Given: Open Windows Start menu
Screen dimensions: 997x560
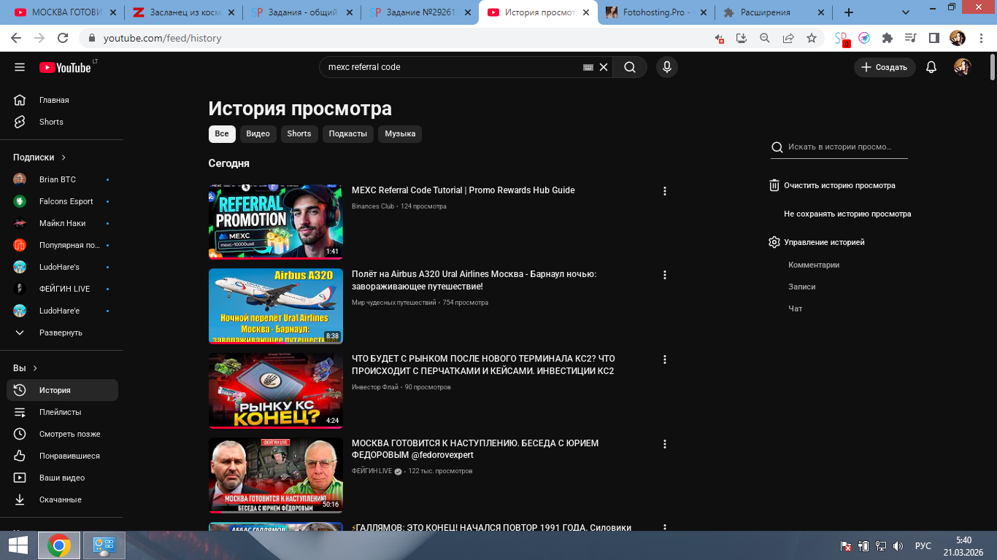Looking at the screenshot, I should 18,545.
